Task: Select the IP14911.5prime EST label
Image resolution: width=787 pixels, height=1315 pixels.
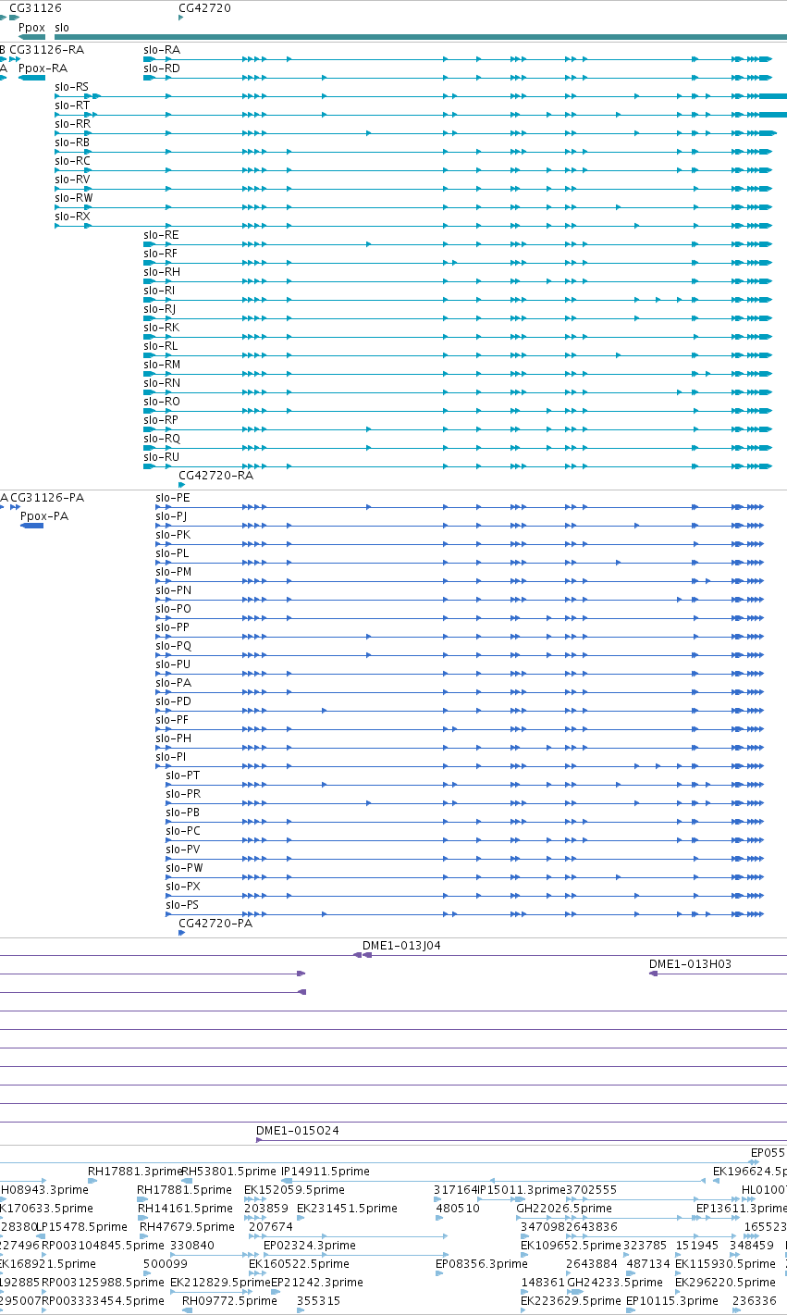Action: (x=326, y=1172)
